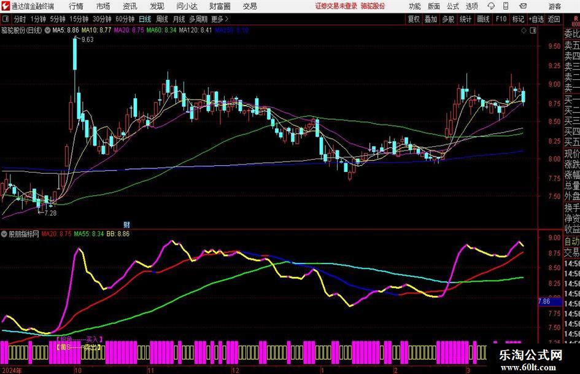Screen dimensions: 580x374
Task: Open the 功能 menu
Action: point(415,6)
